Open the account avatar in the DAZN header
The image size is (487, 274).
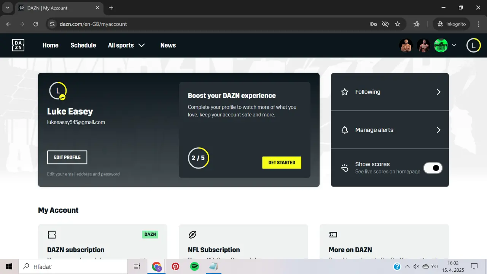(x=473, y=45)
